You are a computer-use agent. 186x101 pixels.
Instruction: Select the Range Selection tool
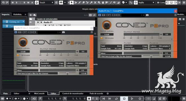(x=76, y=3)
